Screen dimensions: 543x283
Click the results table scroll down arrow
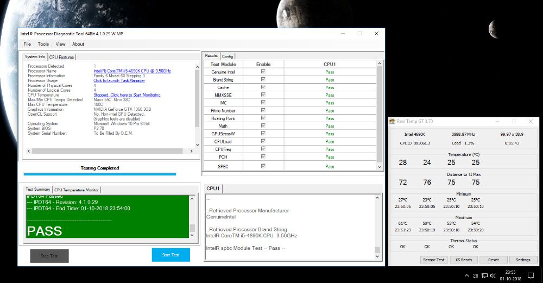380,167
